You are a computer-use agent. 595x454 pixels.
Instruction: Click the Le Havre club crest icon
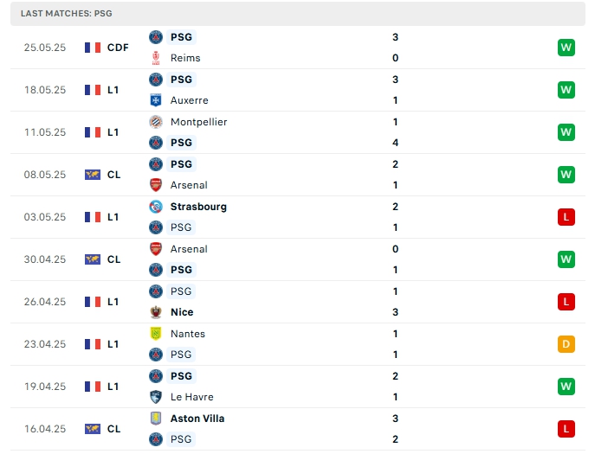(x=156, y=397)
